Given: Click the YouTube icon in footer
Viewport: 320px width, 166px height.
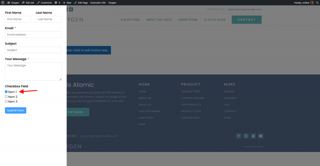Looking at the screenshot, I should (x=261, y=136).
